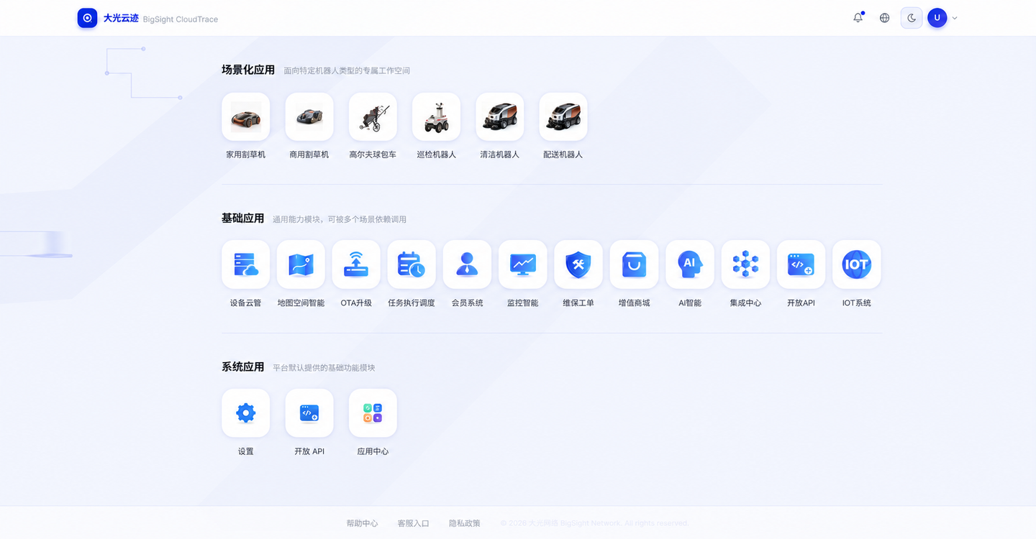Select the 清洁机器人 app
The height and width of the screenshot is (539, 1036).
(x=500, y=116)
